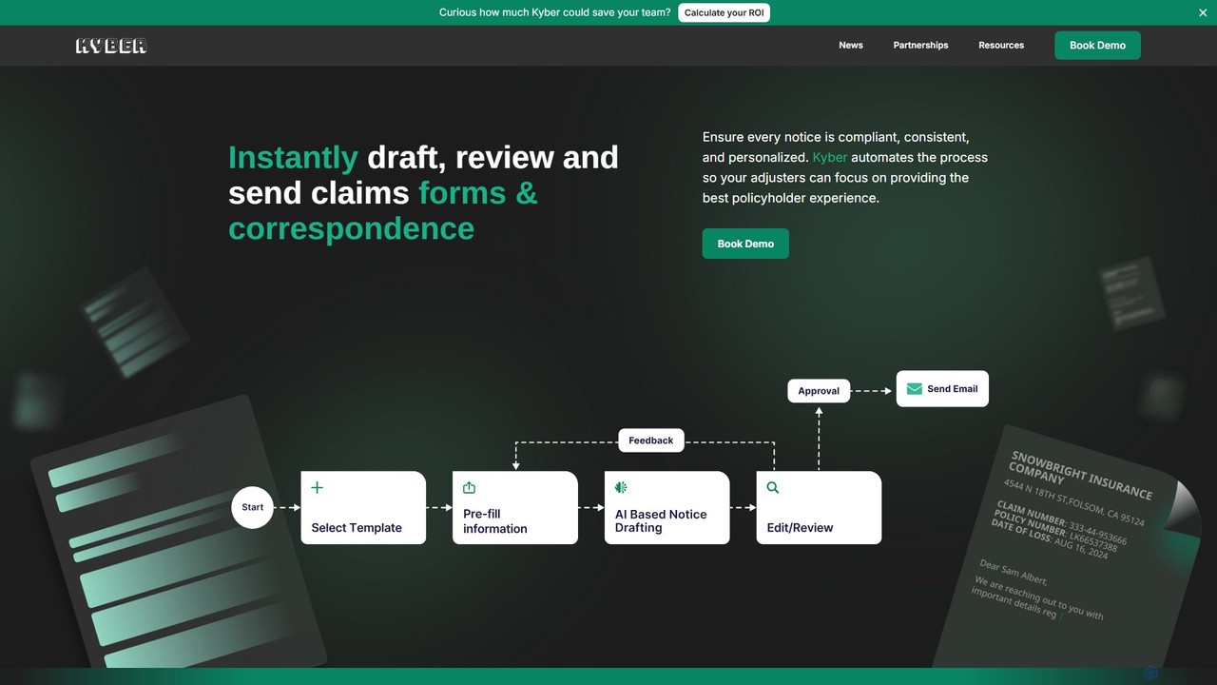Click the upload icon on Pre-fill information card
This screenshot has width=1217, height=685.
coord(469,487)
